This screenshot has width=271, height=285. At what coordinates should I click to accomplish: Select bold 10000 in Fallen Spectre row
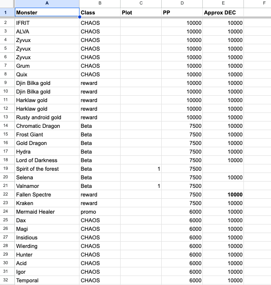pyautogui.click(x=223, y=195)
